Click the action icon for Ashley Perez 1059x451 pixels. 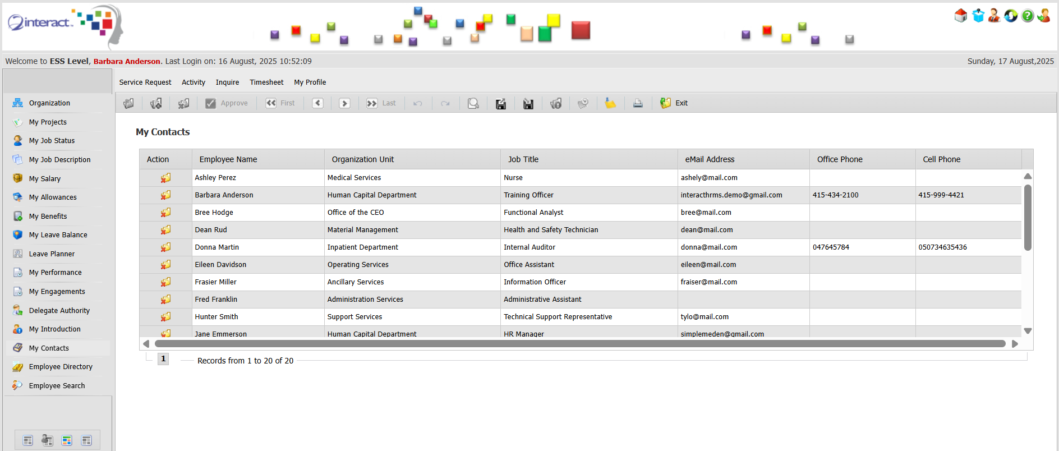(165, 178)
